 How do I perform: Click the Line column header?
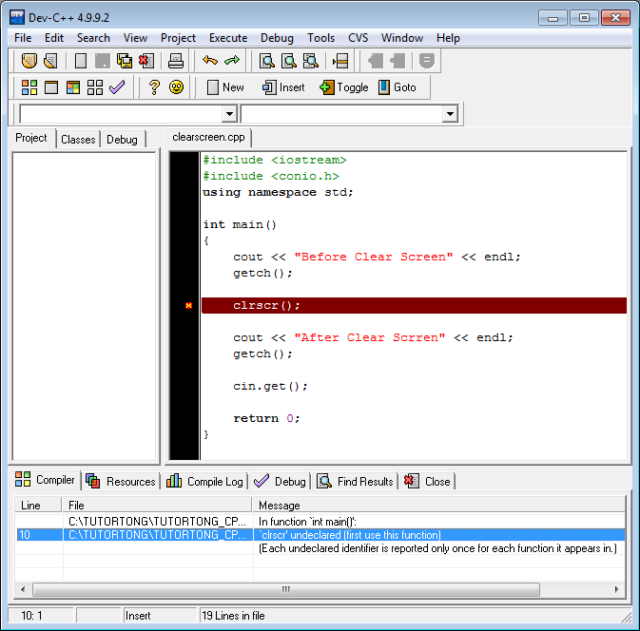coord(38,505)
